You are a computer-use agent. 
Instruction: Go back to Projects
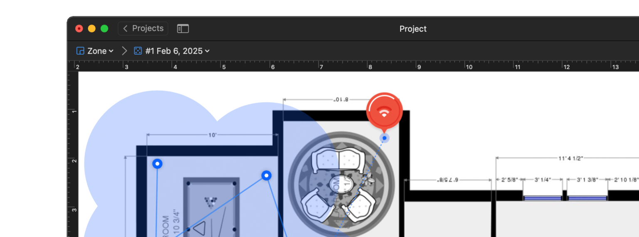pos(143,28)
